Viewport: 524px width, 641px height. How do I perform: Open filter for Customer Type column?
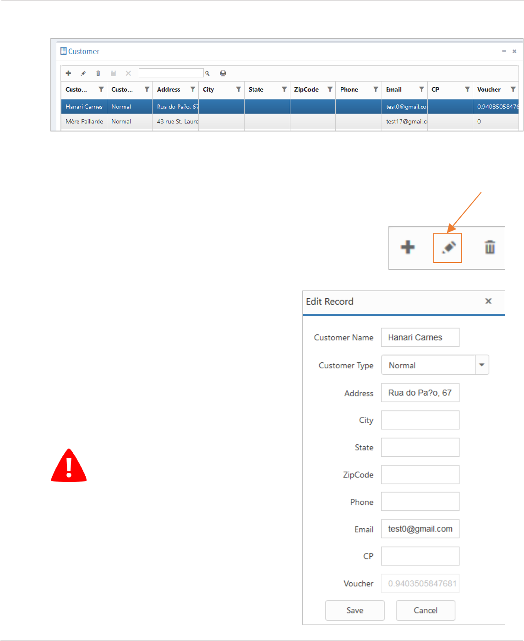pyautogui.click(x=147, y=89)
